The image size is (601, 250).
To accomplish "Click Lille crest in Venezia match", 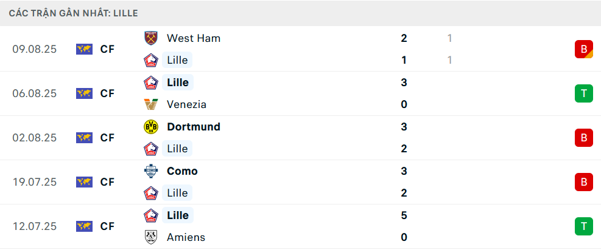I will pyautogui.click(x=150, y=83).
